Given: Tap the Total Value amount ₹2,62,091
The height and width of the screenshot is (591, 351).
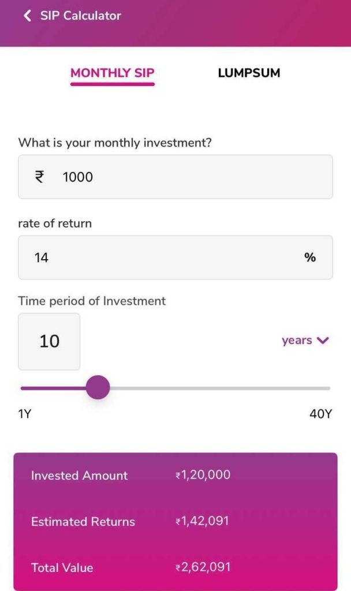Looking at the screenshot, I should (x=203, y=567).
